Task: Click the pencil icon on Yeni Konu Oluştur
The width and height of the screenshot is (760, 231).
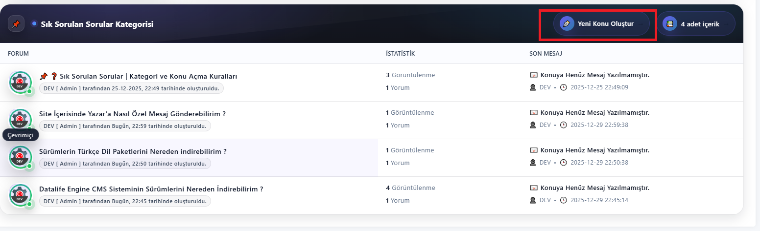Action: pyautogui.click(x=567, y=23)
